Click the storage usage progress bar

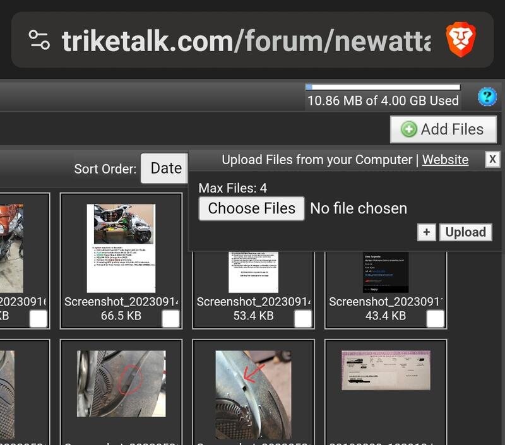(383, 87)
